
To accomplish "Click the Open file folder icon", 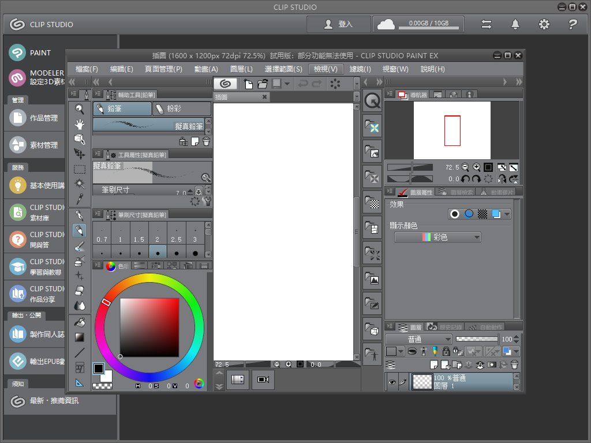I will pyautogui.click(x=263, y=84).
